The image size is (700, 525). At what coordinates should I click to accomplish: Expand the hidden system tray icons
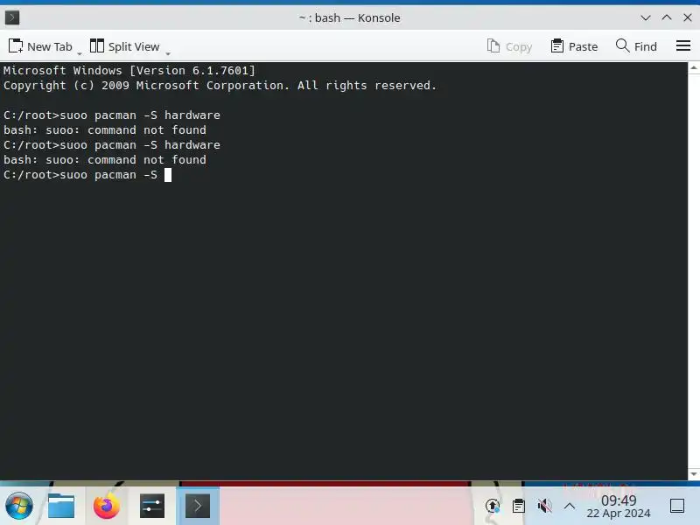coord(570,507)
